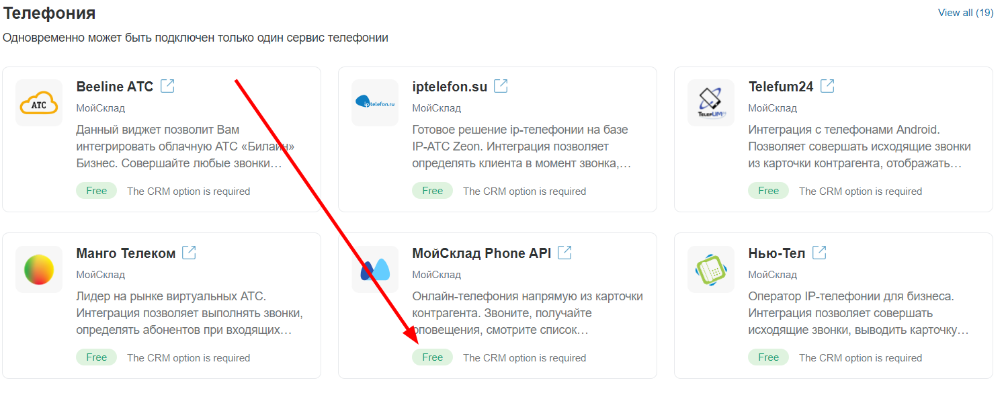Screen dimensions: 1006x393
Task: Select the Нью-Тел green telephone logo
Action: [x=711, y=269]
